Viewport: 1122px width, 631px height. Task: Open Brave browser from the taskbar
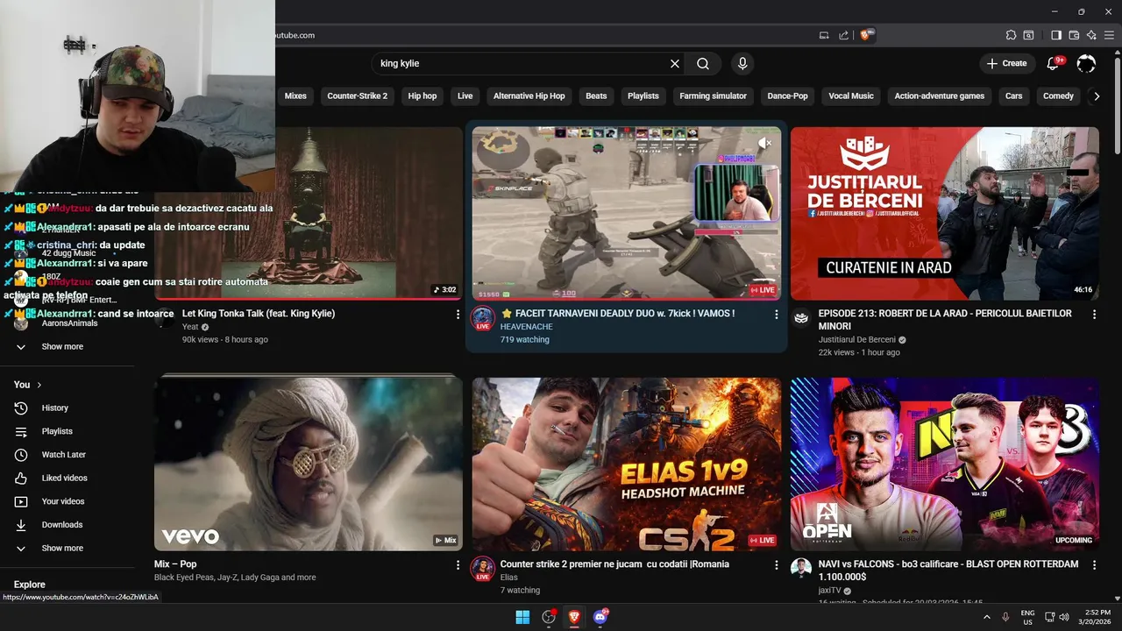pos(574,617)
